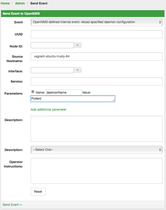Click inside the large Description text area

[x=97, y=129]
